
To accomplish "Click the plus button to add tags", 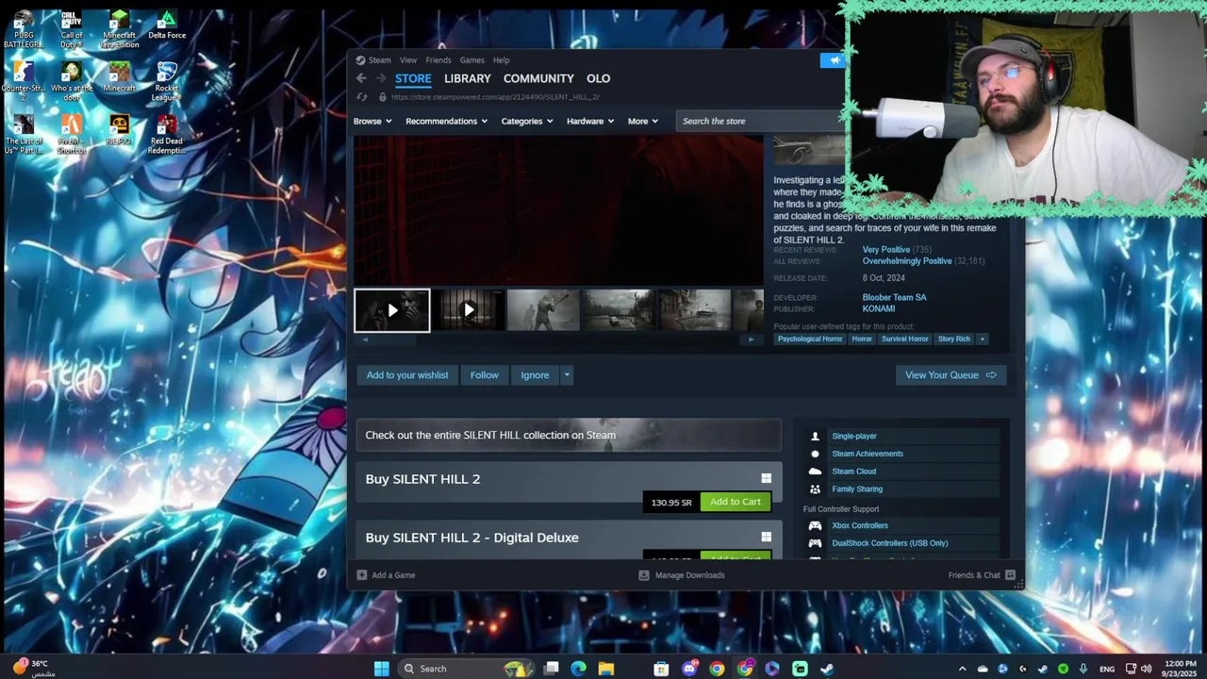I will (982, 339).
